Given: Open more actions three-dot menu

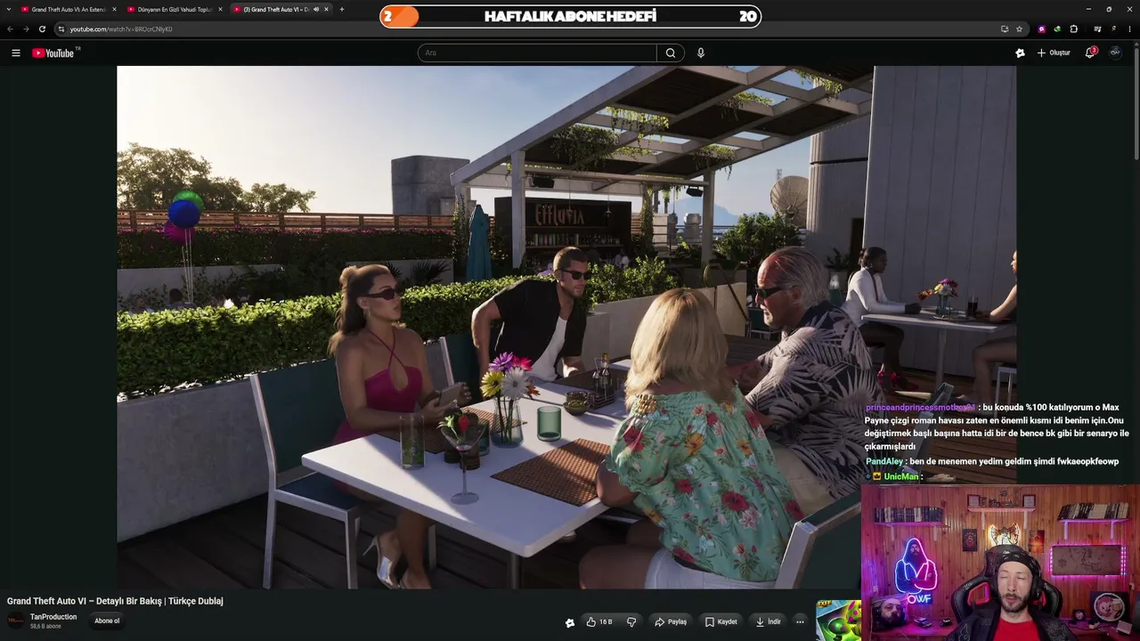Looking at the screenshot, I should [800, 621].
